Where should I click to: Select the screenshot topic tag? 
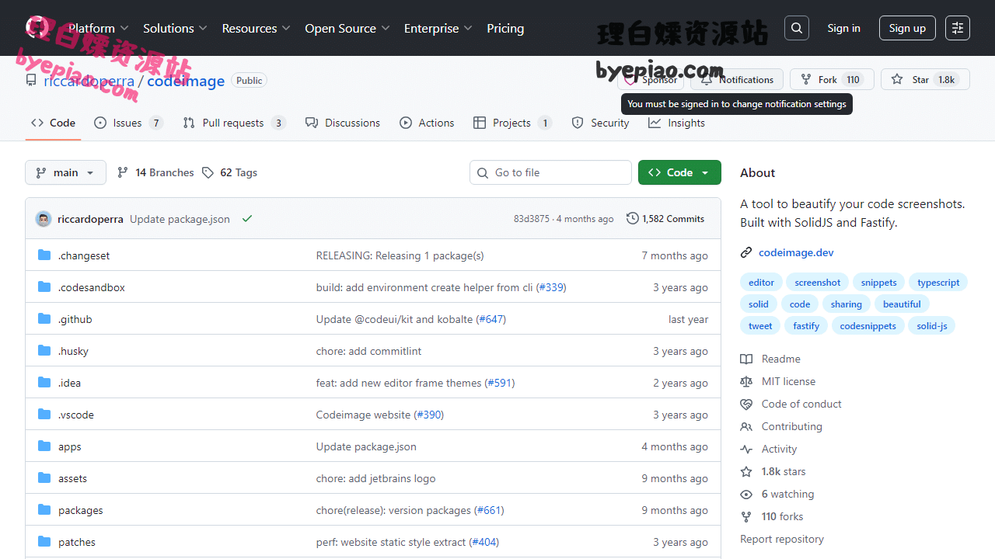tap(818, 283)
